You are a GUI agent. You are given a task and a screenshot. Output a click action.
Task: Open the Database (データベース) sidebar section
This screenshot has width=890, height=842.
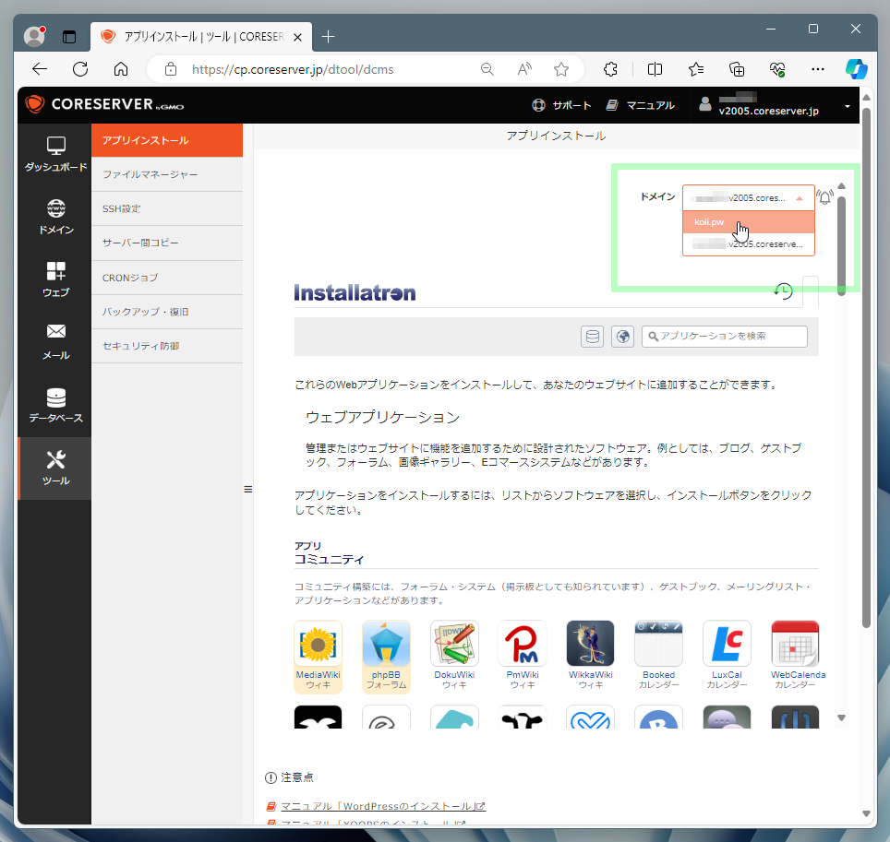[x=55, y=405]
